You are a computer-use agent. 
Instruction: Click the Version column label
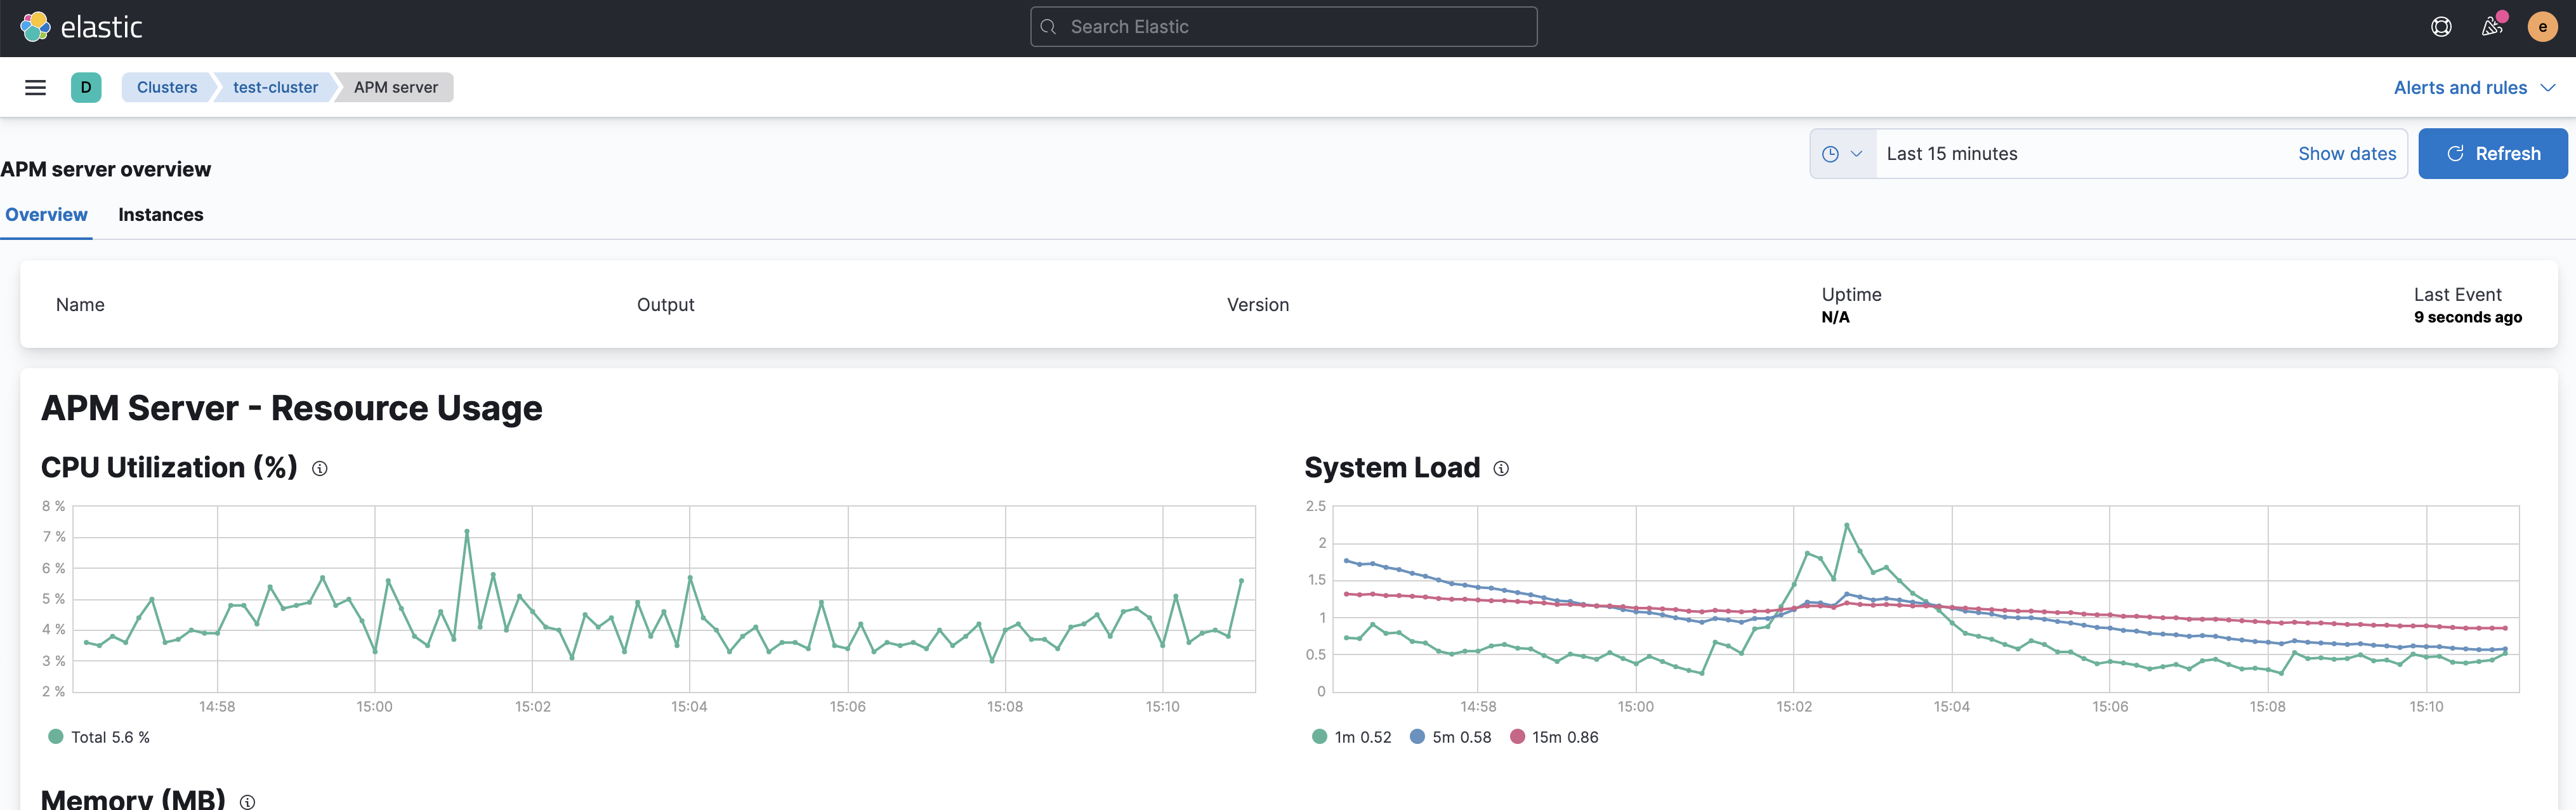point(1257,305)
